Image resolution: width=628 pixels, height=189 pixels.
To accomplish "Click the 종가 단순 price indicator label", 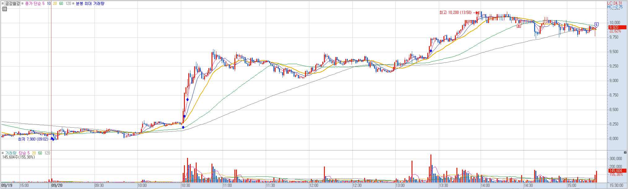I will 33,4.
